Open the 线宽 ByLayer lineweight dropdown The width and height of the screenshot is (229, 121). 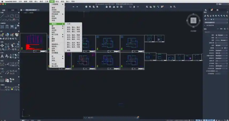tap(222, 45)
